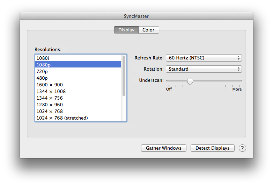Select the Display tab
Screen dimensions: 273x186
tap(126, 30)
